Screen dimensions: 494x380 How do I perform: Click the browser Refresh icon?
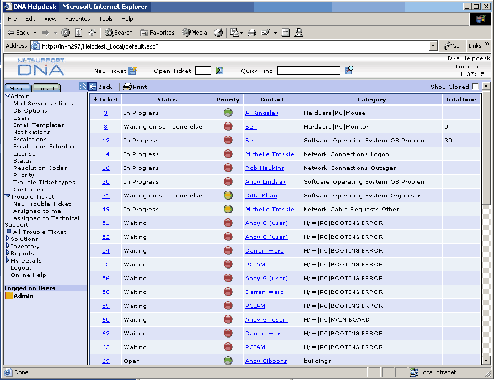[79, 33]
